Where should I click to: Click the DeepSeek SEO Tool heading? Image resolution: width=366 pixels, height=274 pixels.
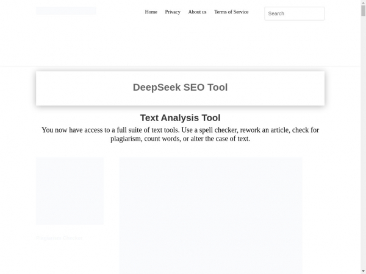click(180, 87)
